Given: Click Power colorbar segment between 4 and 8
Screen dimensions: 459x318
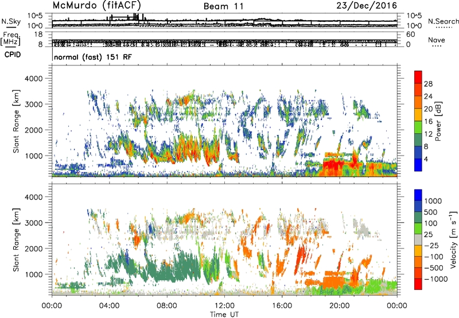Looking at the screenshot, I should 418,152.
